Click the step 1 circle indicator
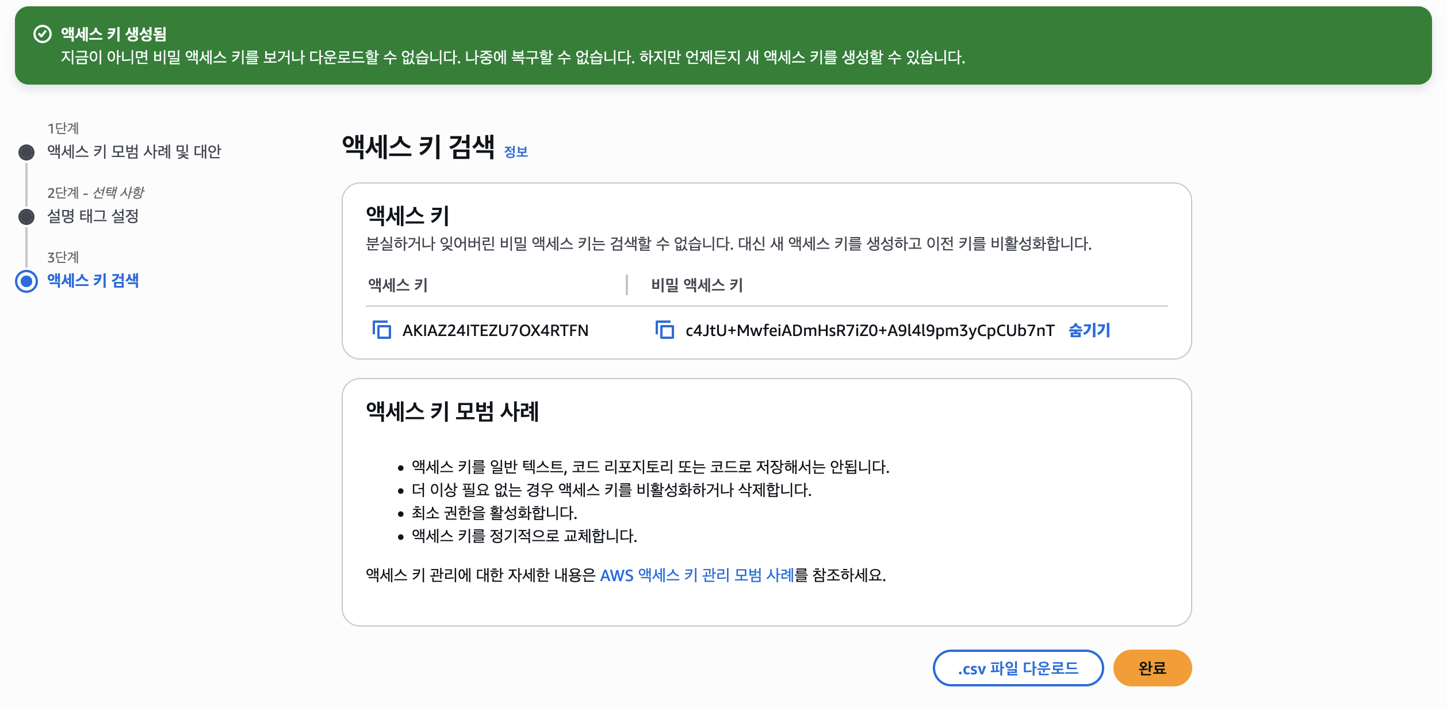 pyautogui.click(x=26, y=152)
